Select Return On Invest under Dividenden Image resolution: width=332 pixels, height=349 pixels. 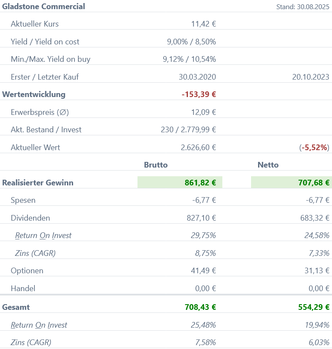pos(43,235)
